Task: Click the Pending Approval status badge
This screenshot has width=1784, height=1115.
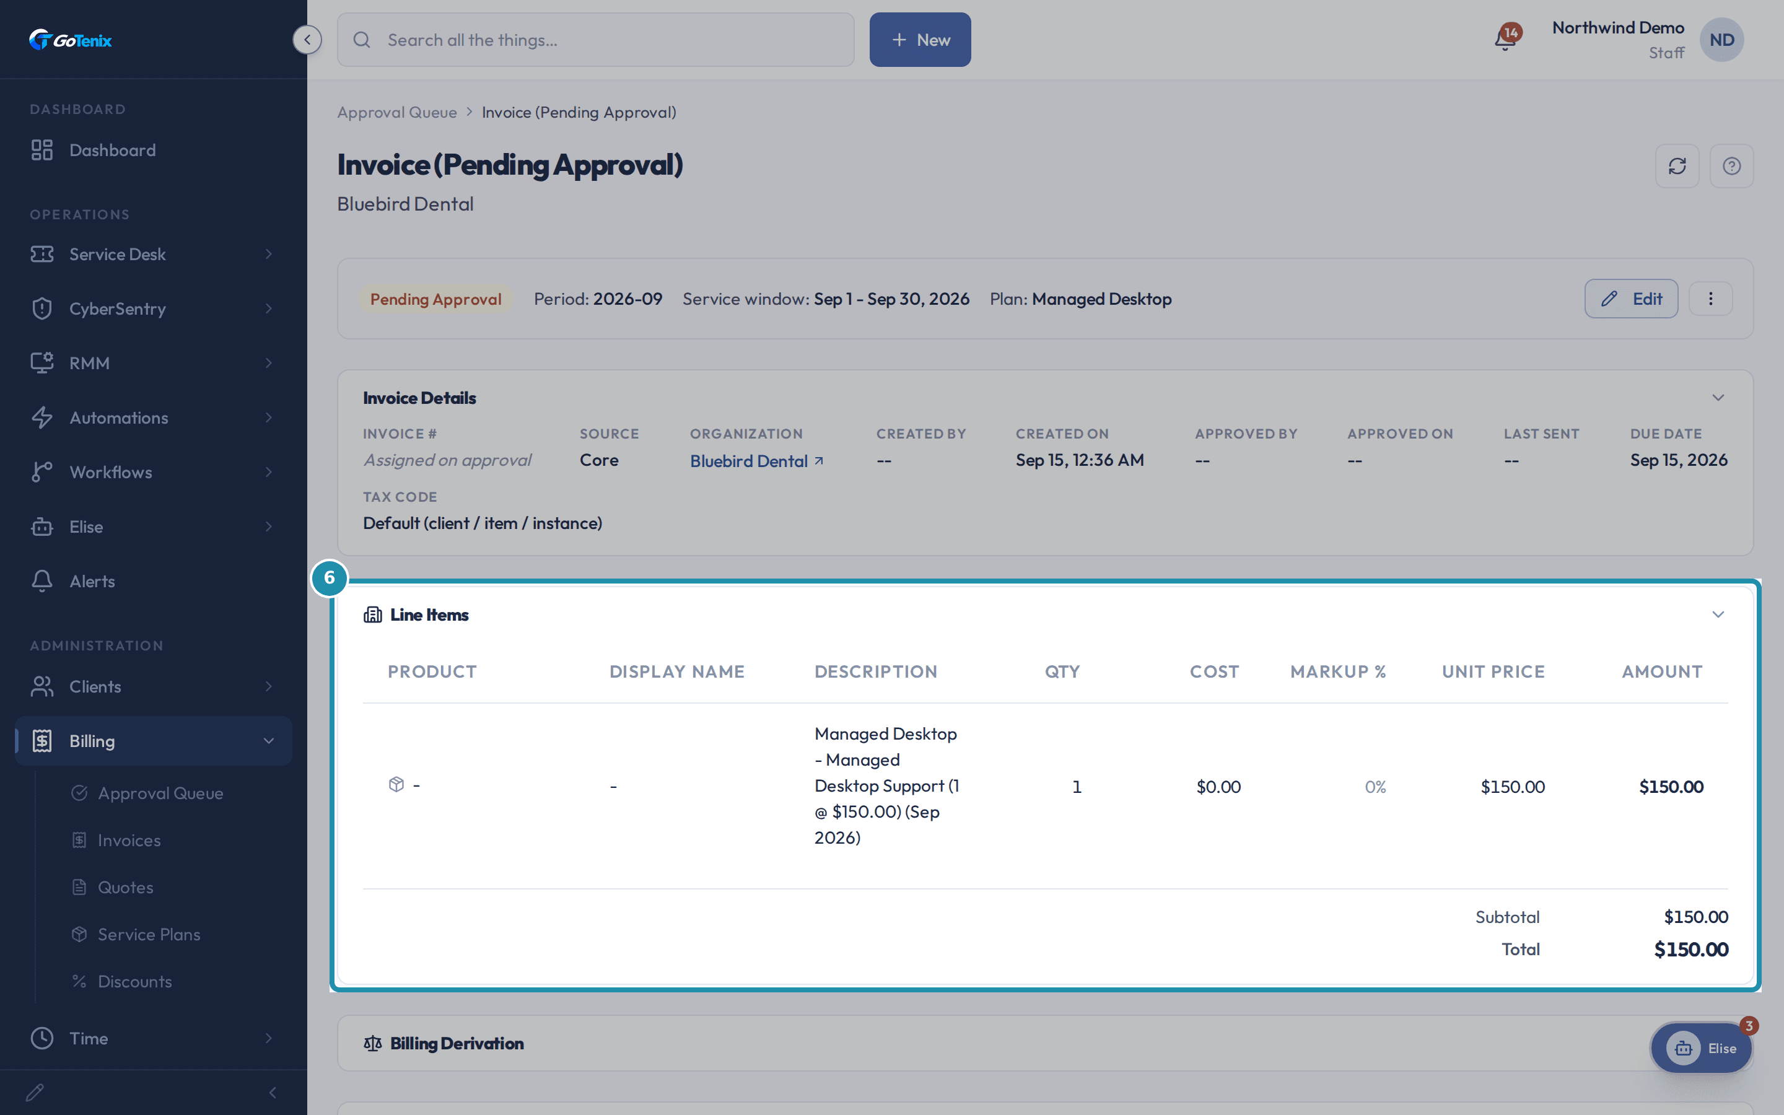Action: pyautogui.click(x=435, y=299)
